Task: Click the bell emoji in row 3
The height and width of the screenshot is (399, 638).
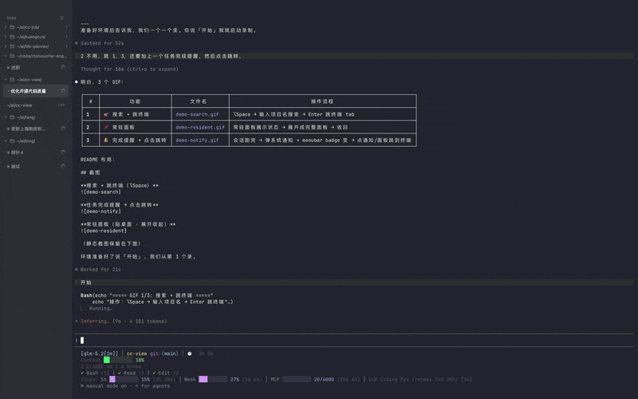Action: 106,140
